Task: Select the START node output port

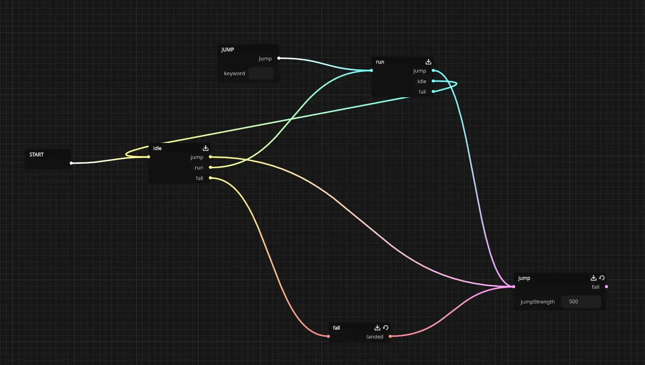Action: 72,163
